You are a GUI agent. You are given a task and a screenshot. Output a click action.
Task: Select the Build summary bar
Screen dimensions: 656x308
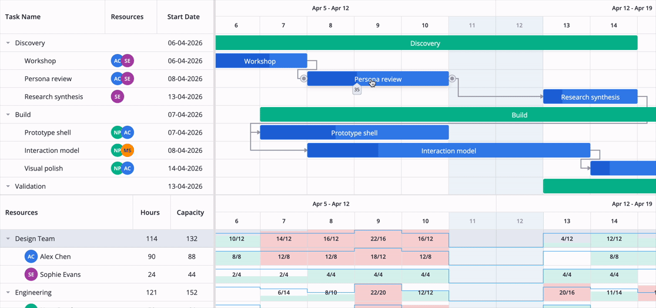458,115
